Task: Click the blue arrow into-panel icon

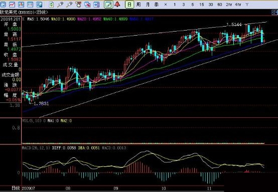Action: (x=96, y=5)
